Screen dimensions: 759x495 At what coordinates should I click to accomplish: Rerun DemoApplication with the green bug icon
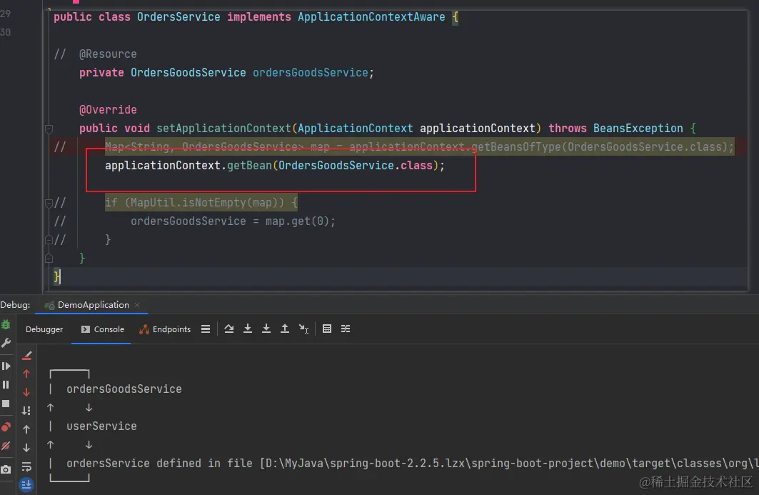(6, 325)
